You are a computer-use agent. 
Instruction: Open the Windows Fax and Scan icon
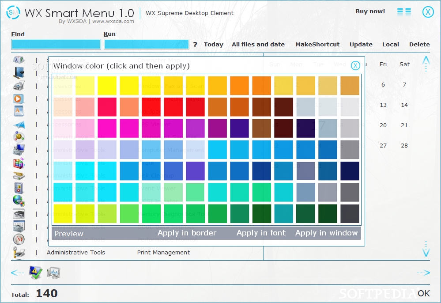pos(19,85)
